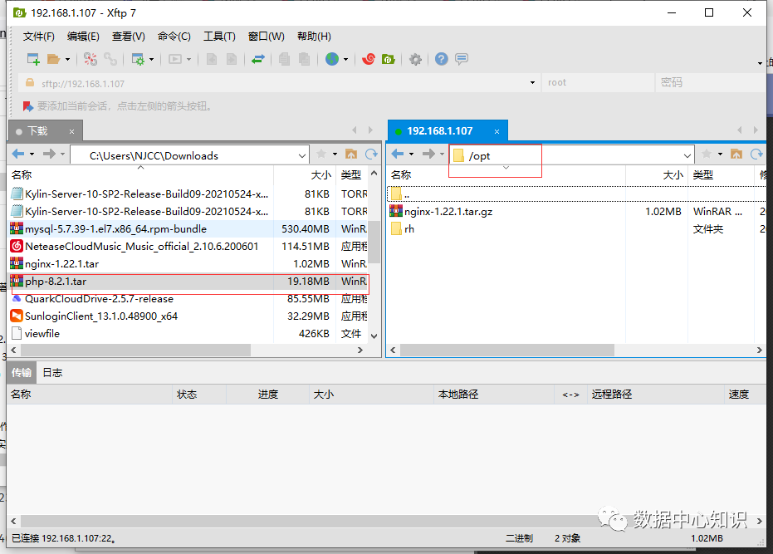773x554 pixels.
Task: Click the Disconnect toolbar icon
Action: coord(91,59)
